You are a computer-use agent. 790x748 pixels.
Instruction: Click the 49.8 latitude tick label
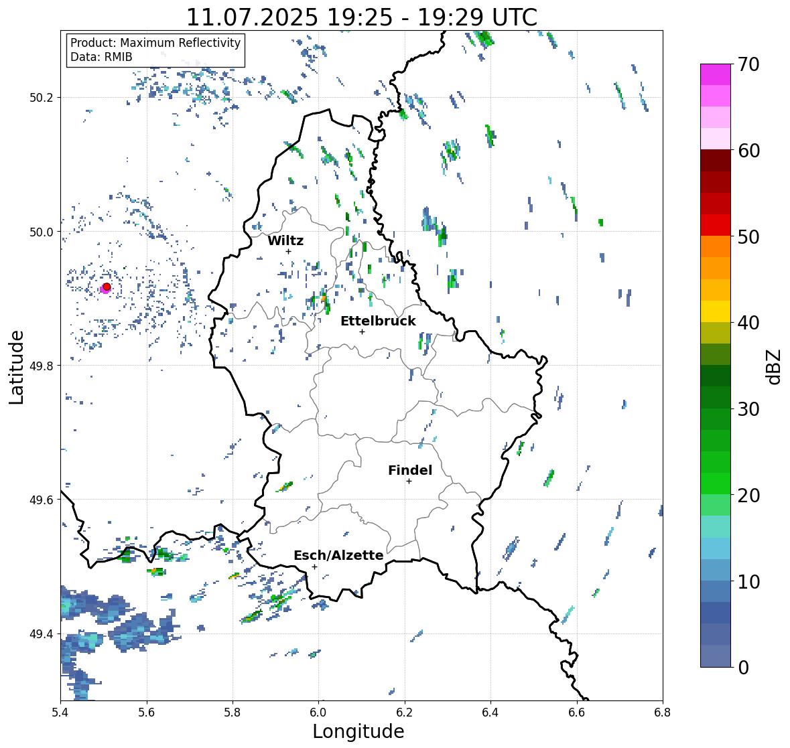[42, 366]
